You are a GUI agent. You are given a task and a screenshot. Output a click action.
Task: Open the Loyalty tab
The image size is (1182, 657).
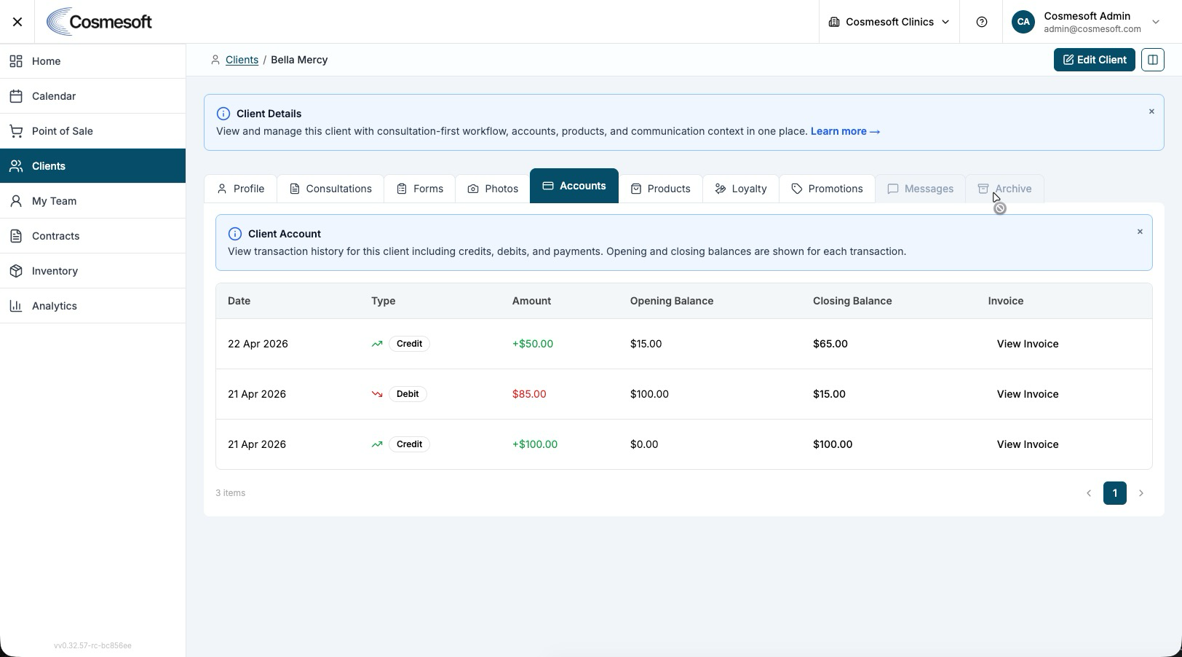coord(740,189)
